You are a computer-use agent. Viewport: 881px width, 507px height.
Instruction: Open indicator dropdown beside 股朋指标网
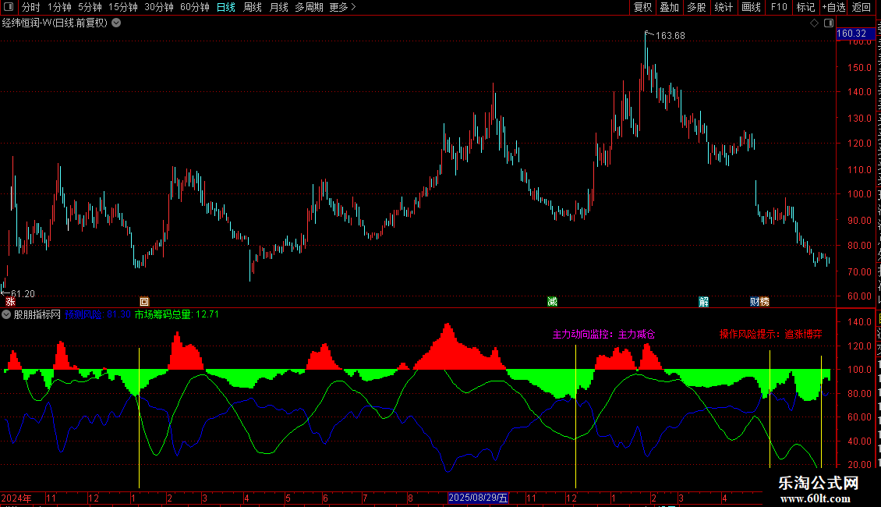[x=6, y=315]
